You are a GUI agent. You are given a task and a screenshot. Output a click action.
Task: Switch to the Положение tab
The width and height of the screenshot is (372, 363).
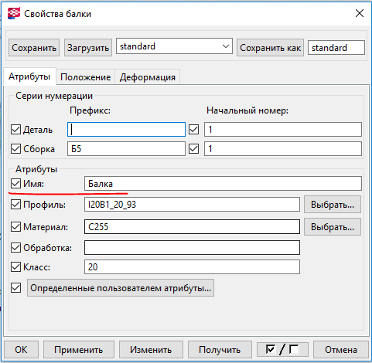(x=85, y=77)
